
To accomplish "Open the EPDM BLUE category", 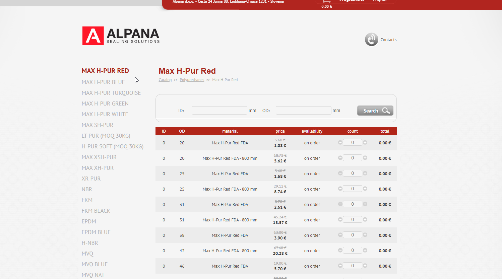I will [96, 232].
